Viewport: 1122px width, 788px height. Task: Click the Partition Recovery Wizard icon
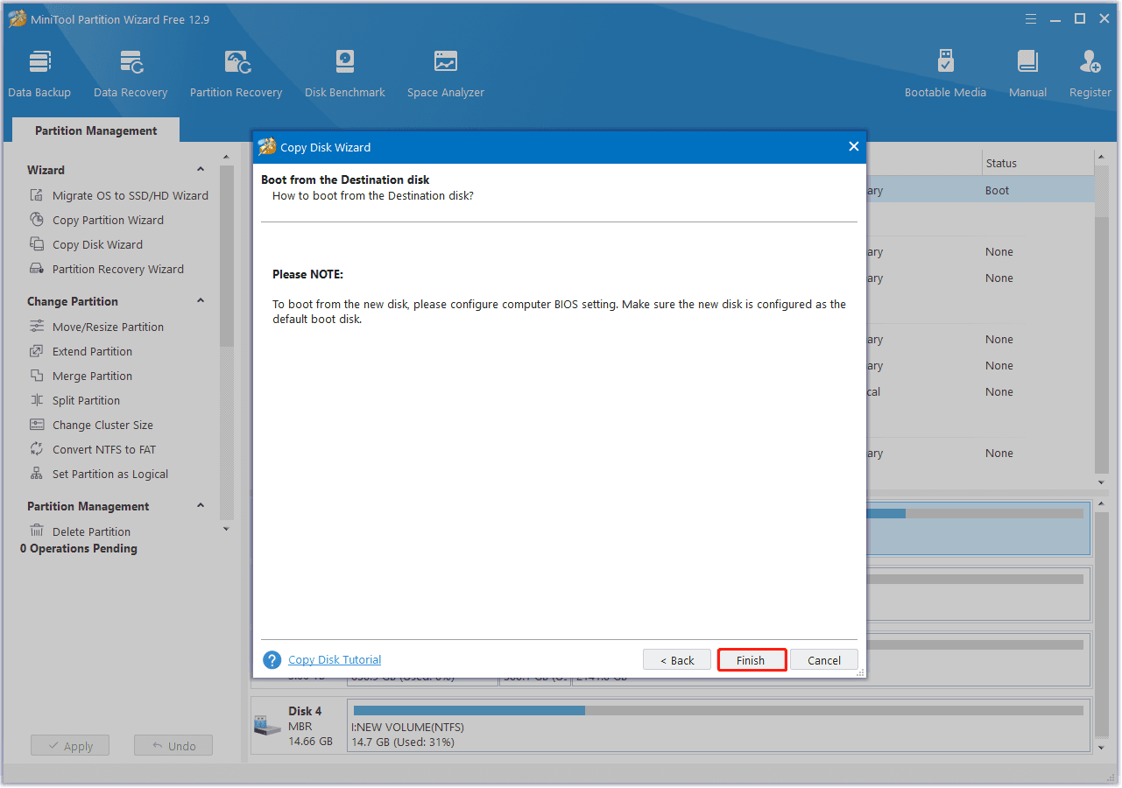[37, 269]
